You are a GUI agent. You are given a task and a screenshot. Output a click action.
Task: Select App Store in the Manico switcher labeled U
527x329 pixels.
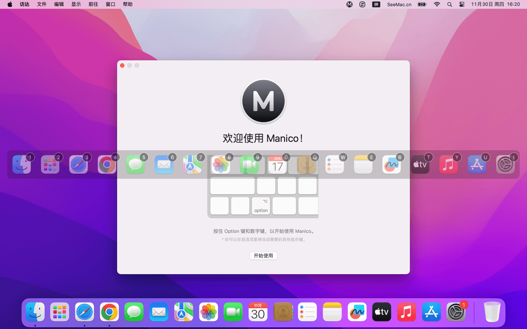477,164
